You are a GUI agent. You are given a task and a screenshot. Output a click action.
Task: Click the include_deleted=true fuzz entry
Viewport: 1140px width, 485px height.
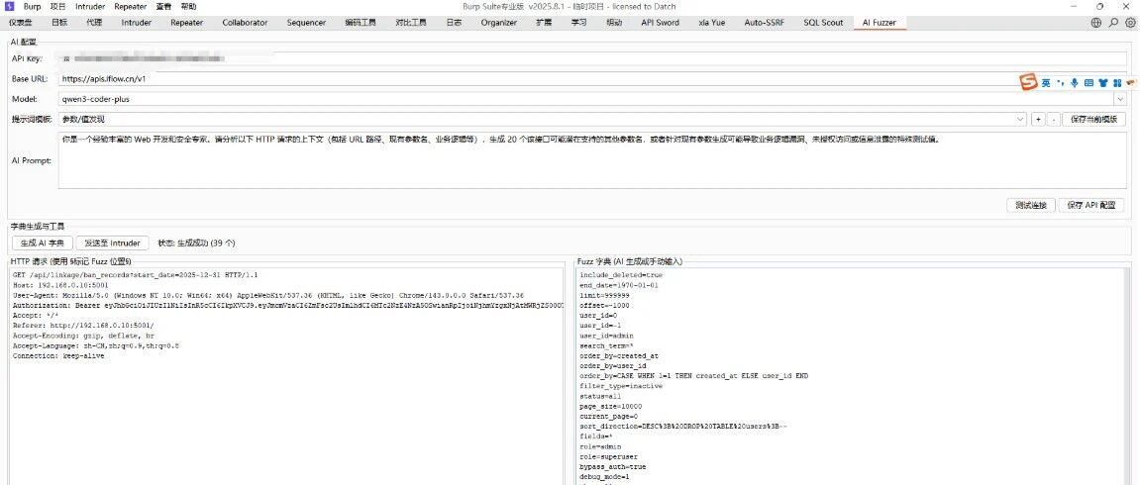pos(621,275)
